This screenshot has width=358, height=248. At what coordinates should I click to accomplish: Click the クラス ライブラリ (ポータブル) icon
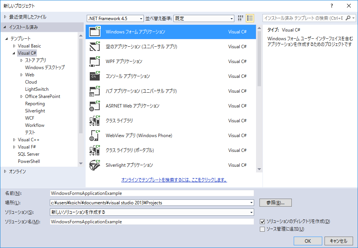point(95,150)
